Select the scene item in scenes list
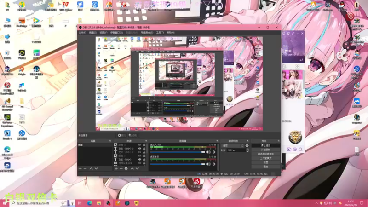368x207 pixels. coord(95,145)
